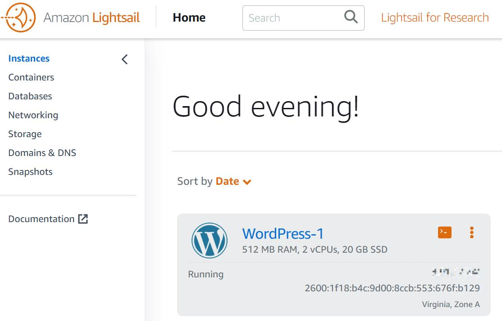The width and height of the screenshot is (502, 321).
Task: Open Domains & DNS section
Action: [42, 153]
